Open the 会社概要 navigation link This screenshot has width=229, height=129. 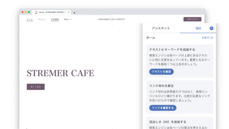point(55,19)
